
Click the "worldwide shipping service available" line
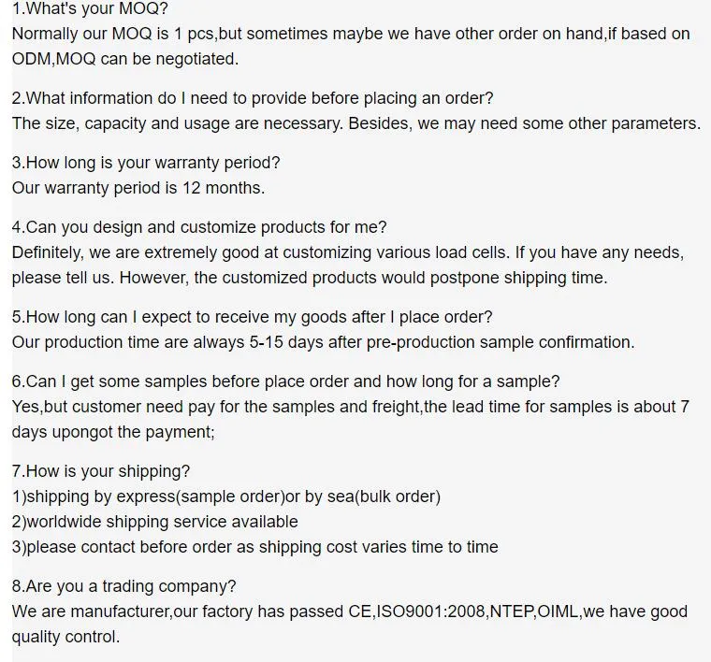coord(155,522)
